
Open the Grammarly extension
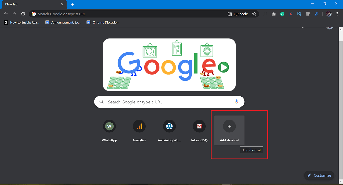tap(282, 14)
